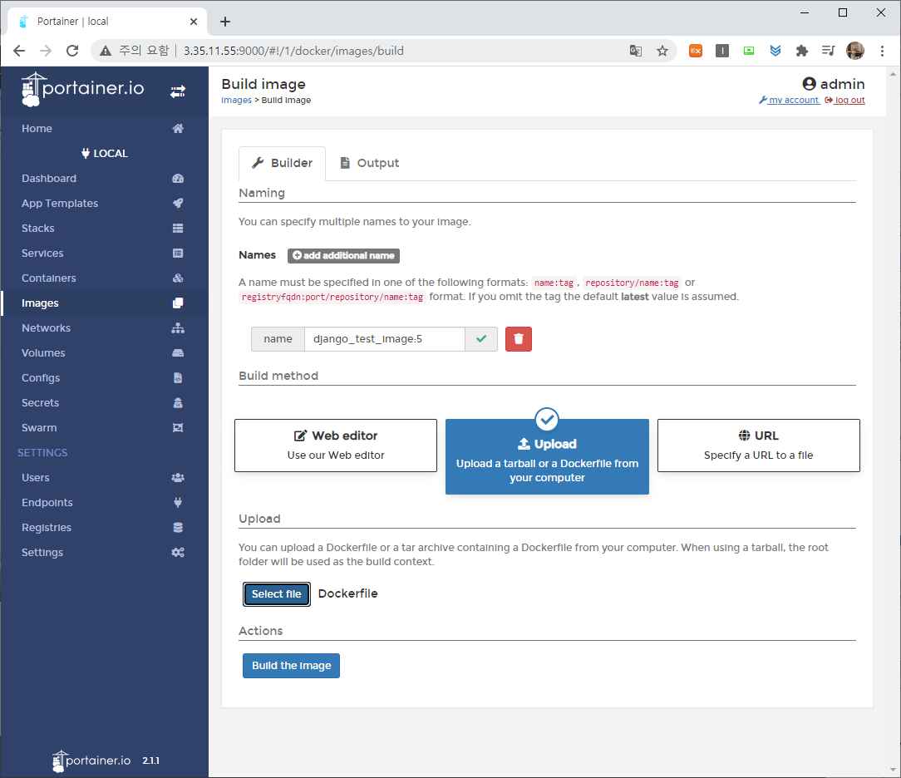Screen dimensions: 901x778
Task: Go to Volumes in the sidebar
Action: [43, 353]
